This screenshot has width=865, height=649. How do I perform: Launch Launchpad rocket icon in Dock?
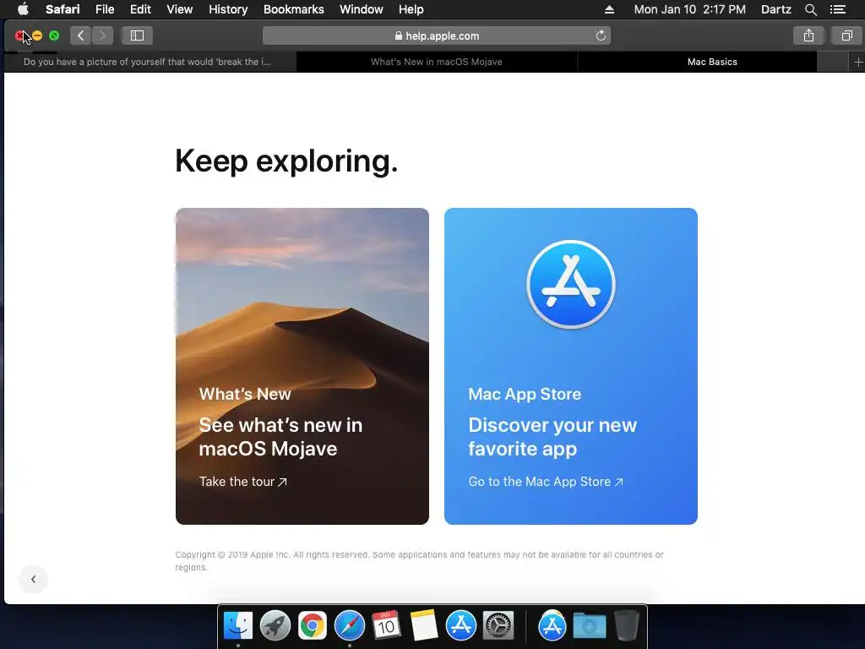click(x=275, y=626)
